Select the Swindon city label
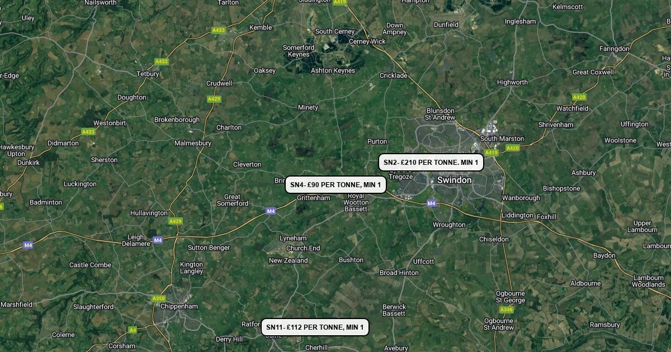 click(454, 180)
